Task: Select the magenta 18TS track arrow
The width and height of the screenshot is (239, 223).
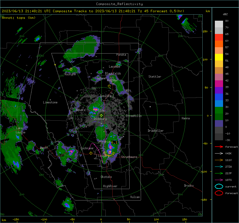Action: point(219,180)
